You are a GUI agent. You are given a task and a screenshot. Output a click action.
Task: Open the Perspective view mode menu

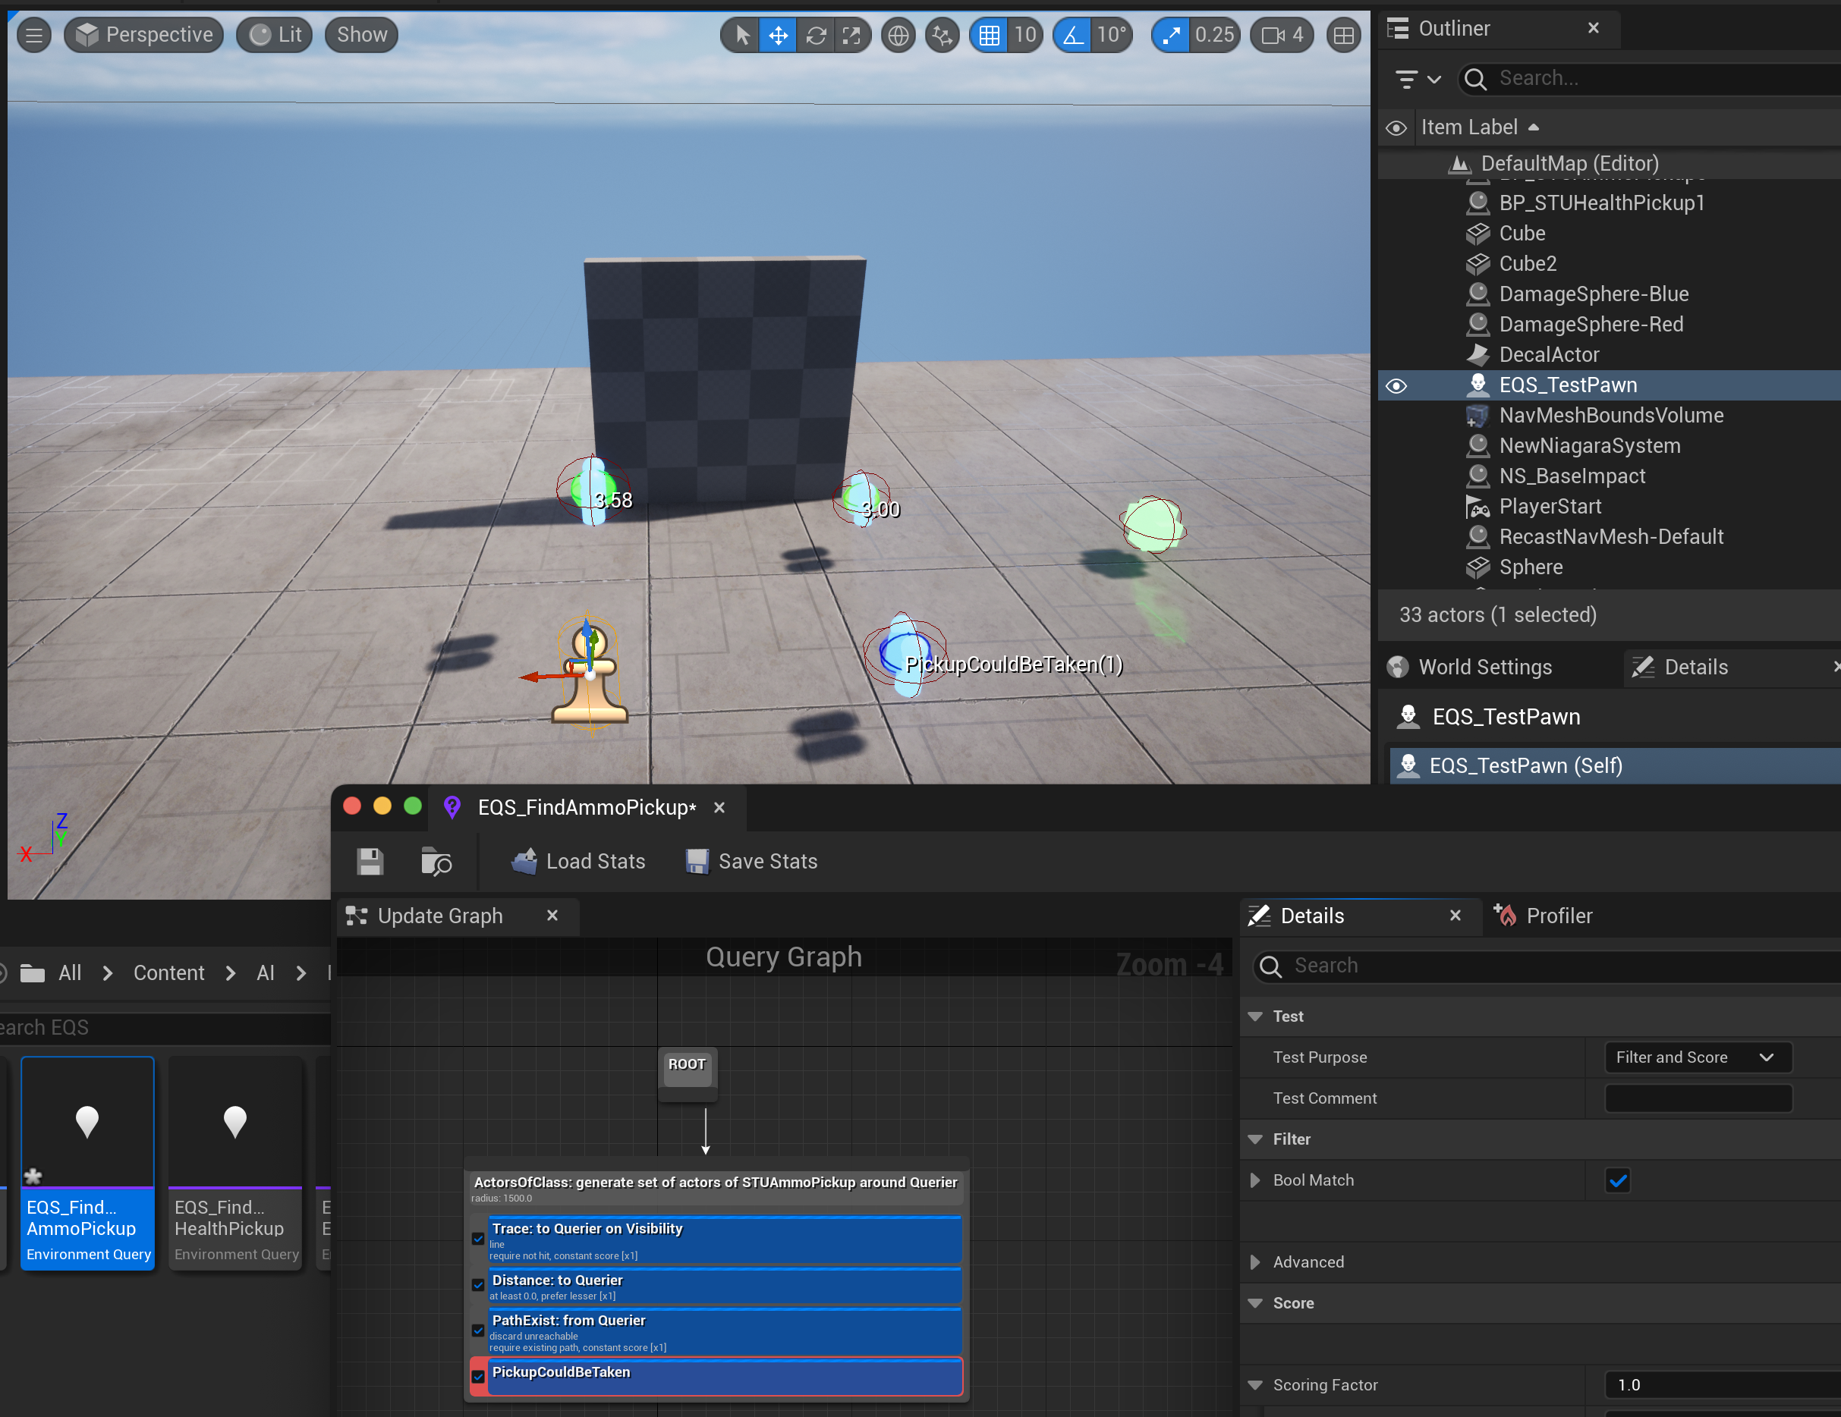[144, 36]
